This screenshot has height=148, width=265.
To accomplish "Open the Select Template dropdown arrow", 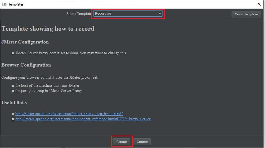I will coord(160,14).
